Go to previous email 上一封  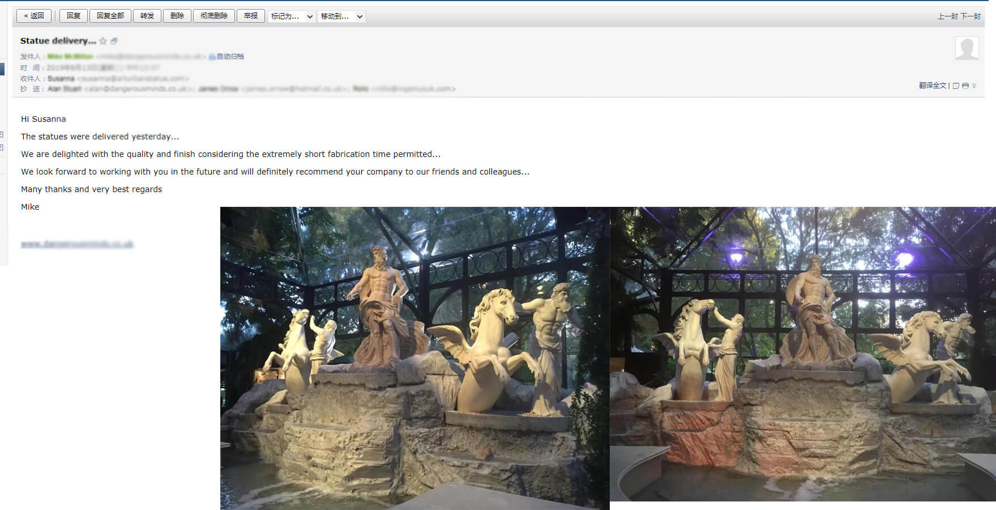click(x=947, y=16)
